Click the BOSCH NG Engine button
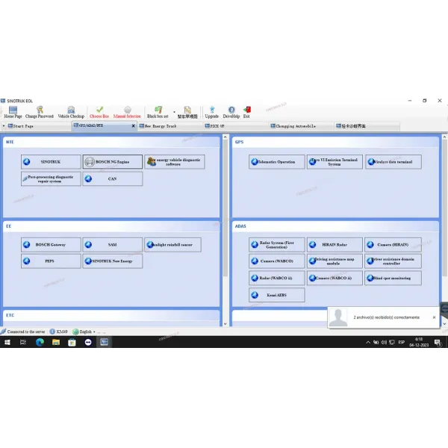This screenshot has width=448, height=448. (x=112, y=161)
